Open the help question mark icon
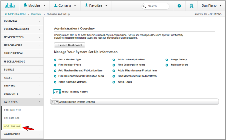Image resolution: width=226 pixels, height=140 pixels. (179, 6)
